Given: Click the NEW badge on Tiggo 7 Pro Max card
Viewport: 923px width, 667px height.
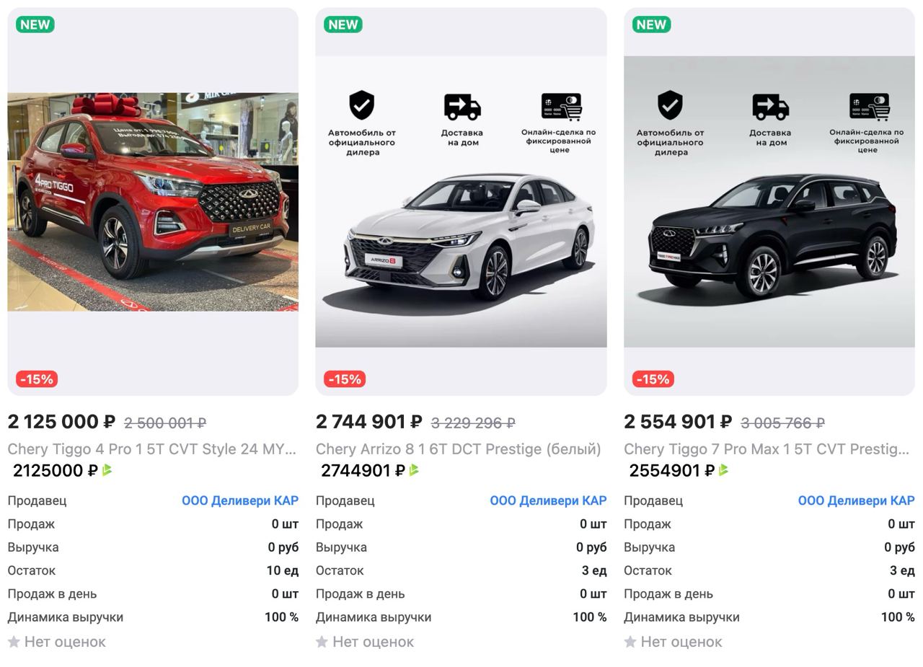Looking at the screenshot, I should [651, 25].
